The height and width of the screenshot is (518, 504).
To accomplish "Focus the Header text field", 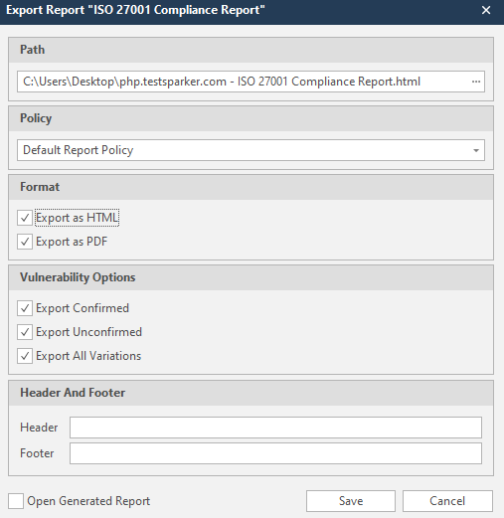I will (275, 428).
